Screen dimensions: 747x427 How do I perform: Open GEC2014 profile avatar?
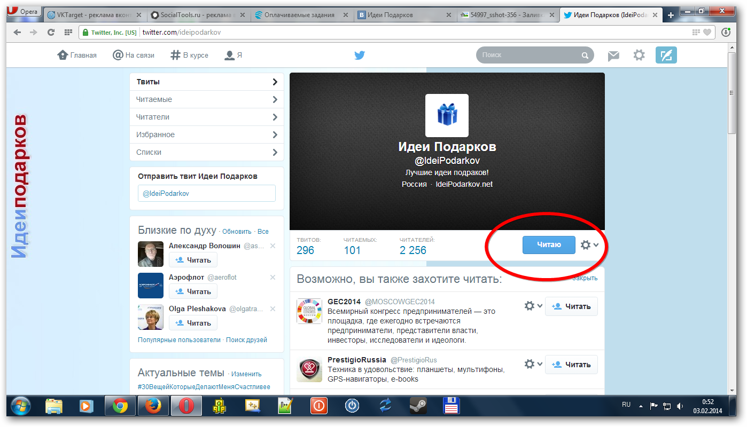[309, 311]
